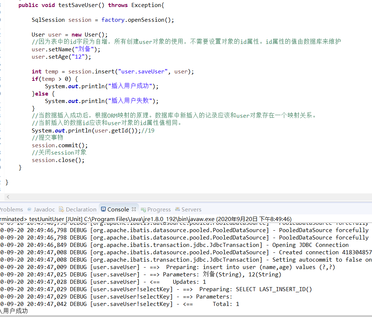Click the Parameters: 刘备(String) log line
This screenshot has width=372, height=317.
coord(141,274)
